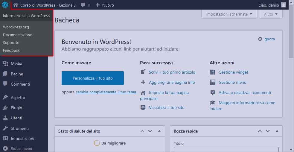
Task: Move Bozza rapida panel down
Action: (x=268, y=131)
